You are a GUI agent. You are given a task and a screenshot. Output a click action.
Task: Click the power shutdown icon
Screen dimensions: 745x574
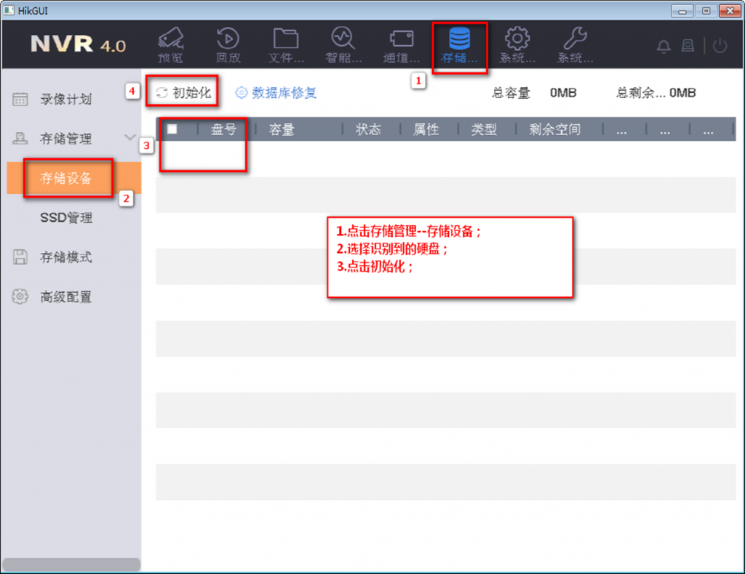[720, 47]
